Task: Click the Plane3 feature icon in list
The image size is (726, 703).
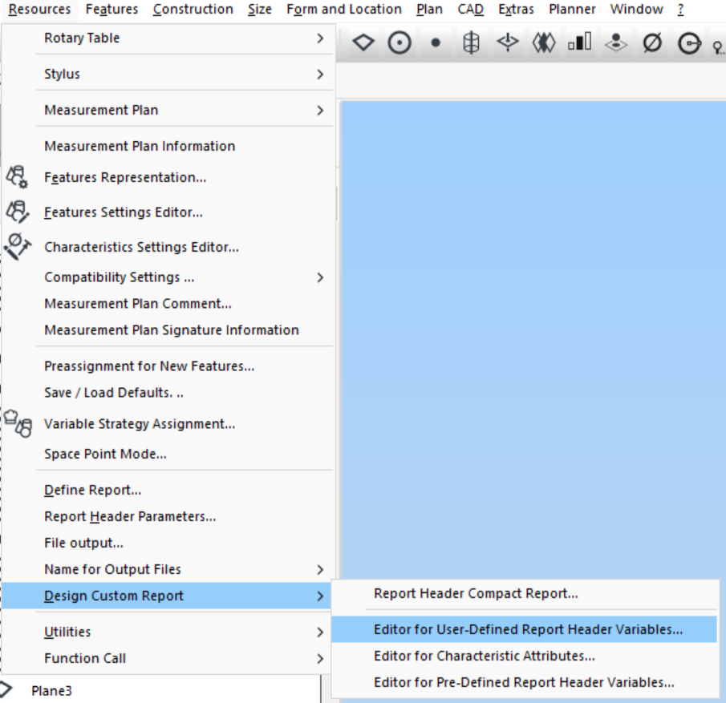Action: click(6, 690)
